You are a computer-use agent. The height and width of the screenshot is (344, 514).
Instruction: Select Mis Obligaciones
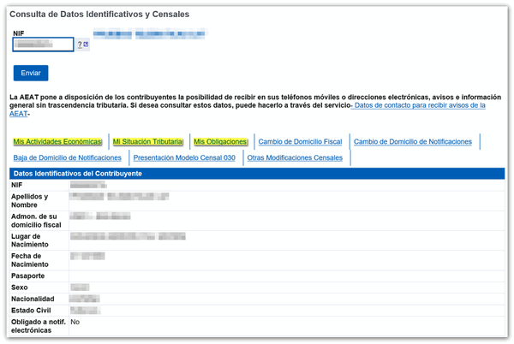(x=220, y=141)
